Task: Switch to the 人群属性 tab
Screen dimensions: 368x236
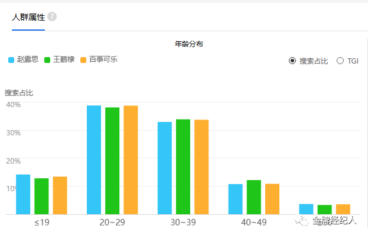Action: [28, 17]
